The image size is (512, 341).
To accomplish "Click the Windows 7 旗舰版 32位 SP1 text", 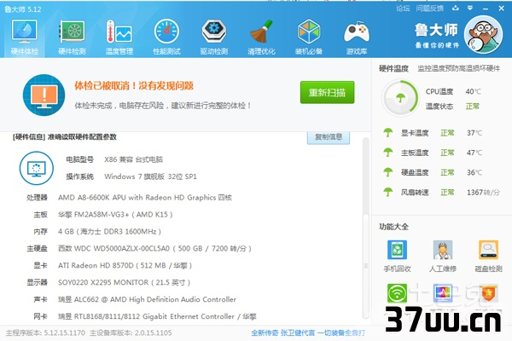I will [x=150, y=176].
